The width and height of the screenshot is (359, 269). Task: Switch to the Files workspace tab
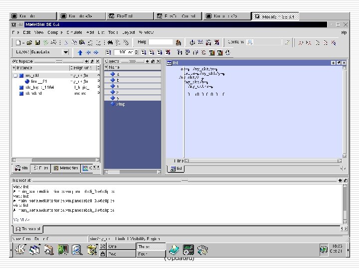click(x=41, y=168)
